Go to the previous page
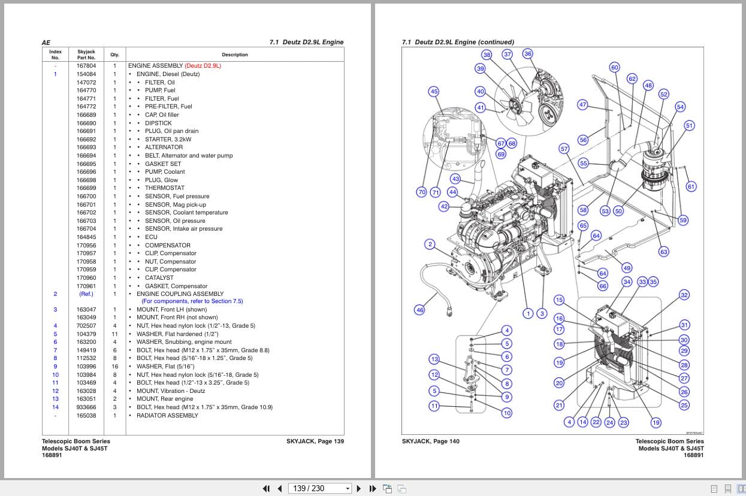 279,488
